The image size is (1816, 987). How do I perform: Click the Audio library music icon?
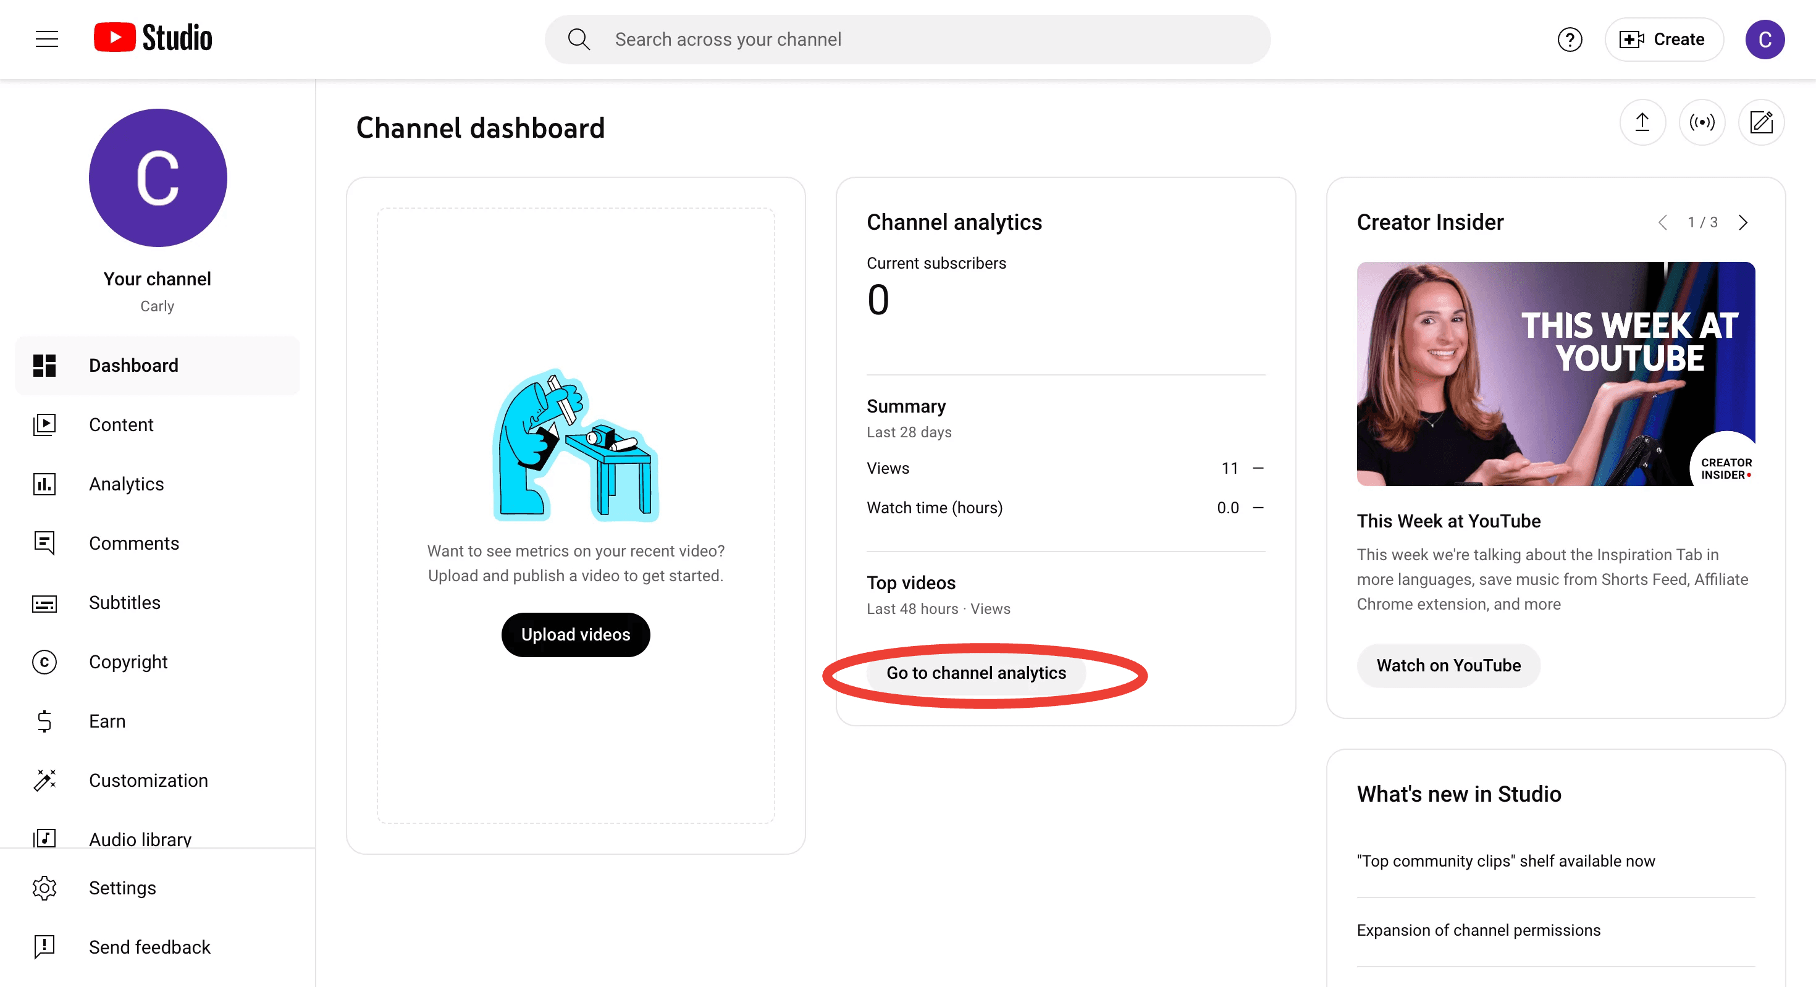click(44, 838)
